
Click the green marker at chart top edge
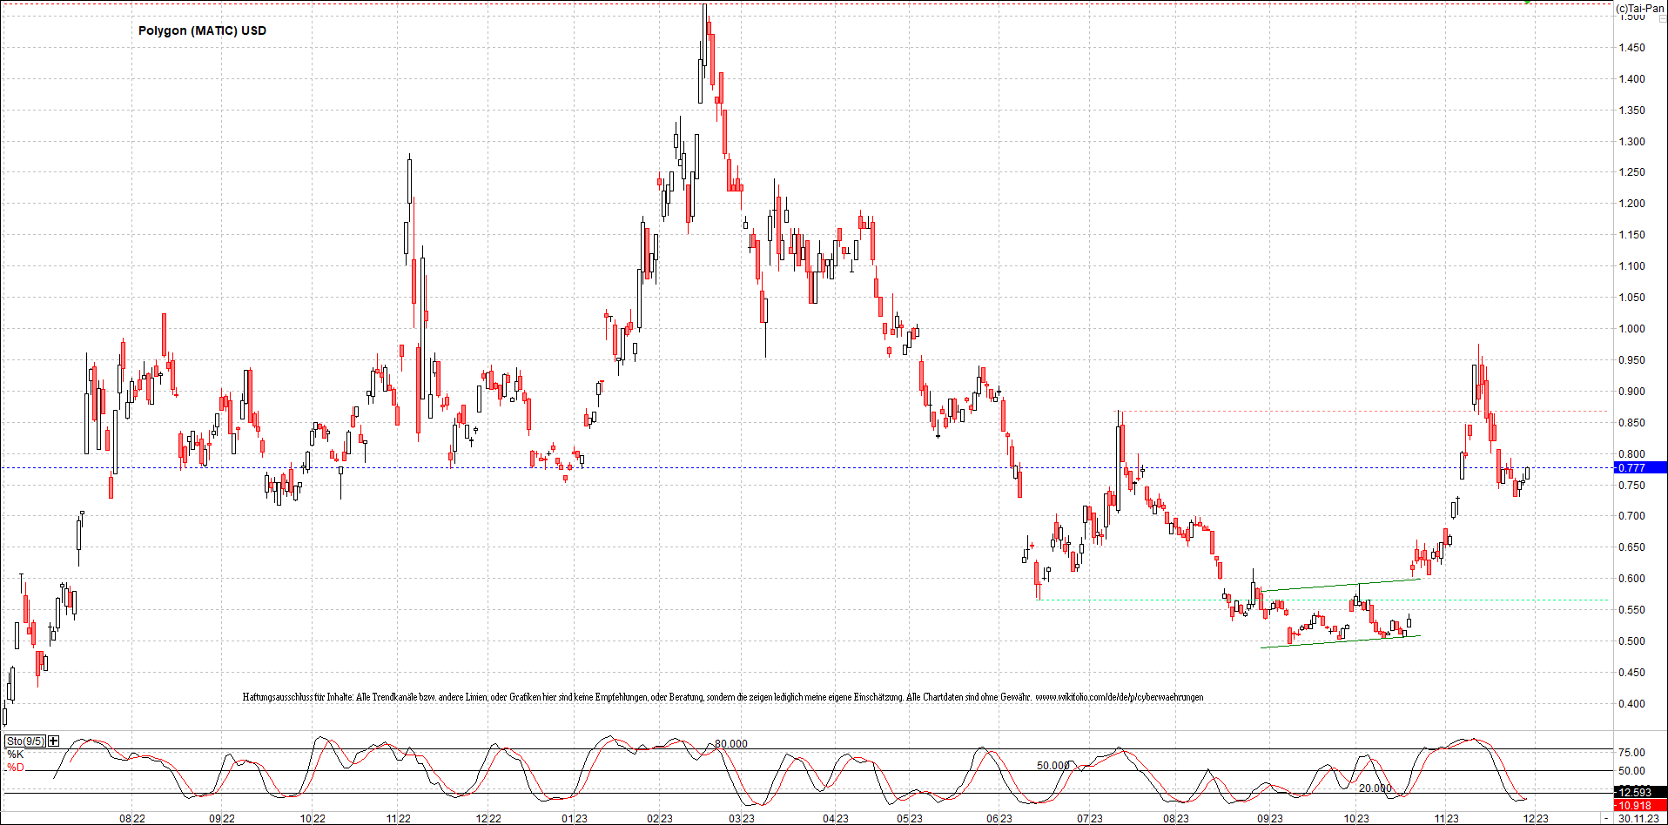(1528, 2)
